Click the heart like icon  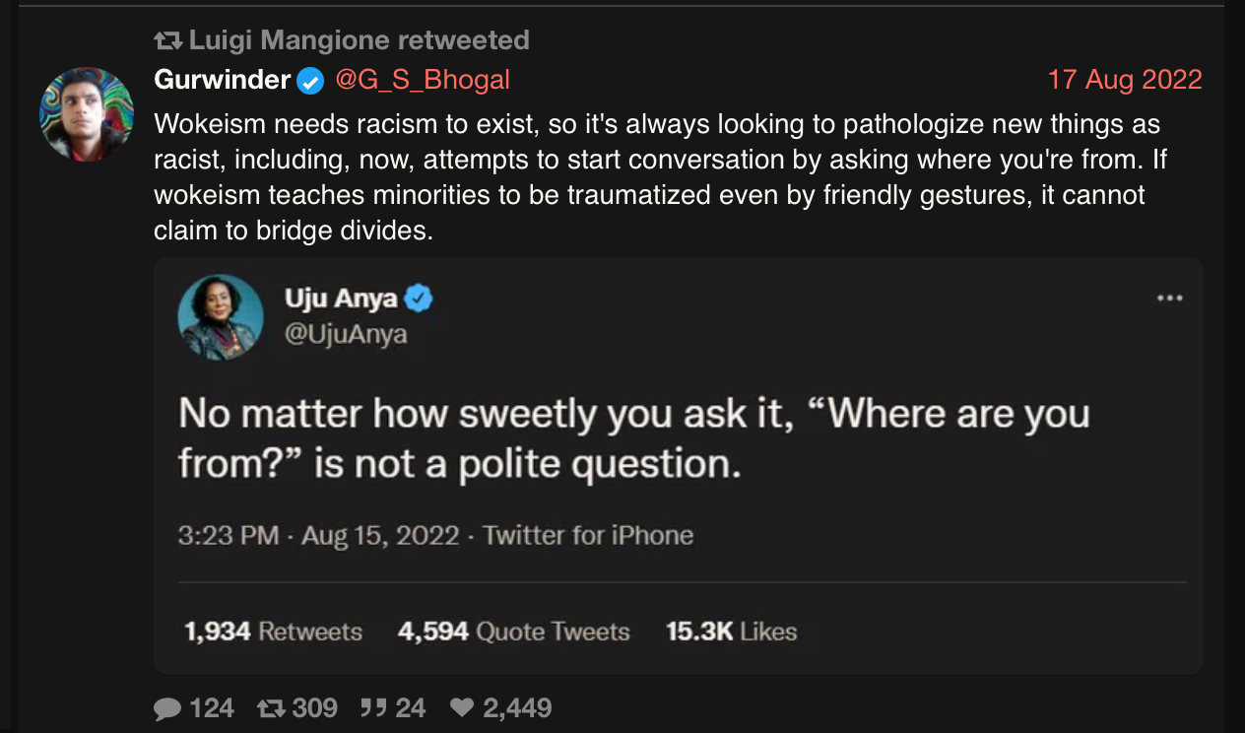[462, 708]
